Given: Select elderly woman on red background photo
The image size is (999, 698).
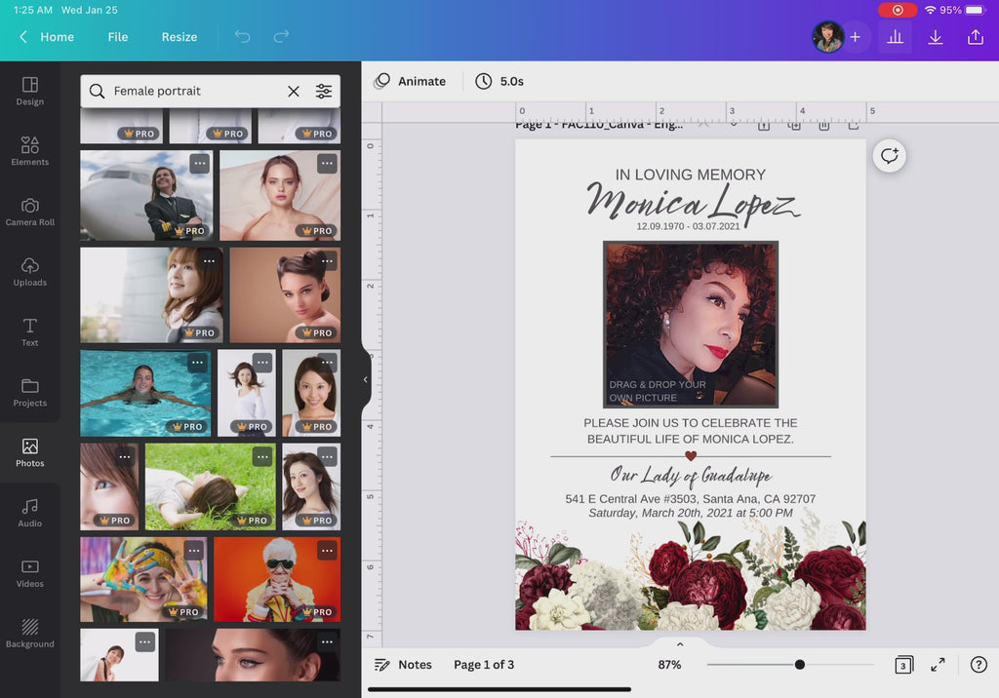Looking at the screenshot, I should pyautogui.click(x=277, y=579).
